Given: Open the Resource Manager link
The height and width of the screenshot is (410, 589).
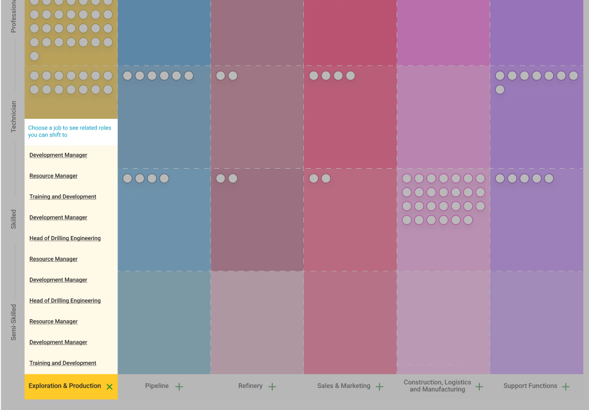Looking at the screenshot, I should [53, 176].
